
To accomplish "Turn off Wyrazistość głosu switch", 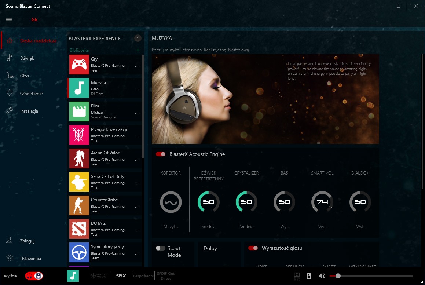I will pyautogui.click(x=253, y=248).
